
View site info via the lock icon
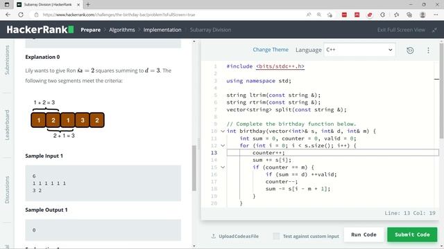[x=36, y=15]
